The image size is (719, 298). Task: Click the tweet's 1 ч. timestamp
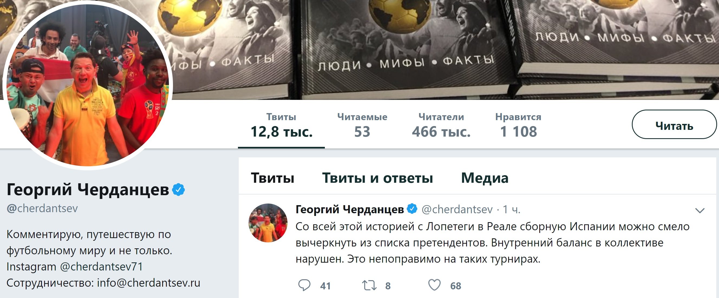[512, 209]
